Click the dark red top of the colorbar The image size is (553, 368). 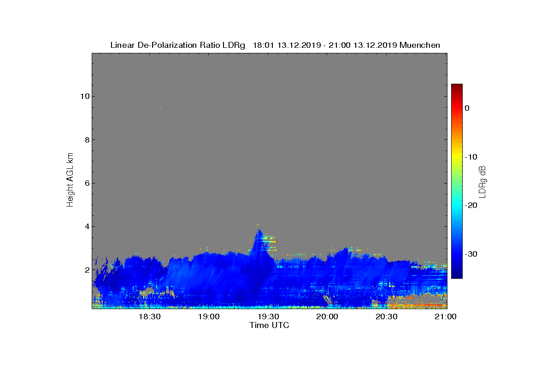457,87
